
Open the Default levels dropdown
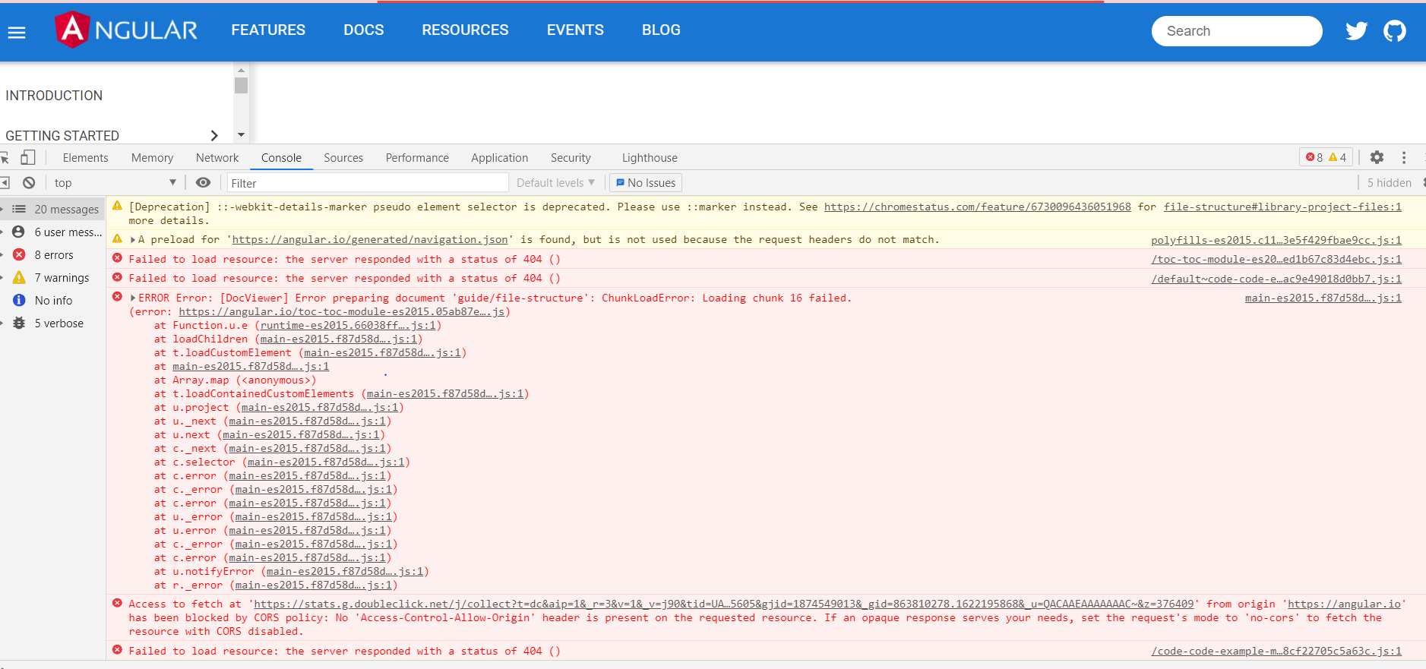(x=555, y=183)
